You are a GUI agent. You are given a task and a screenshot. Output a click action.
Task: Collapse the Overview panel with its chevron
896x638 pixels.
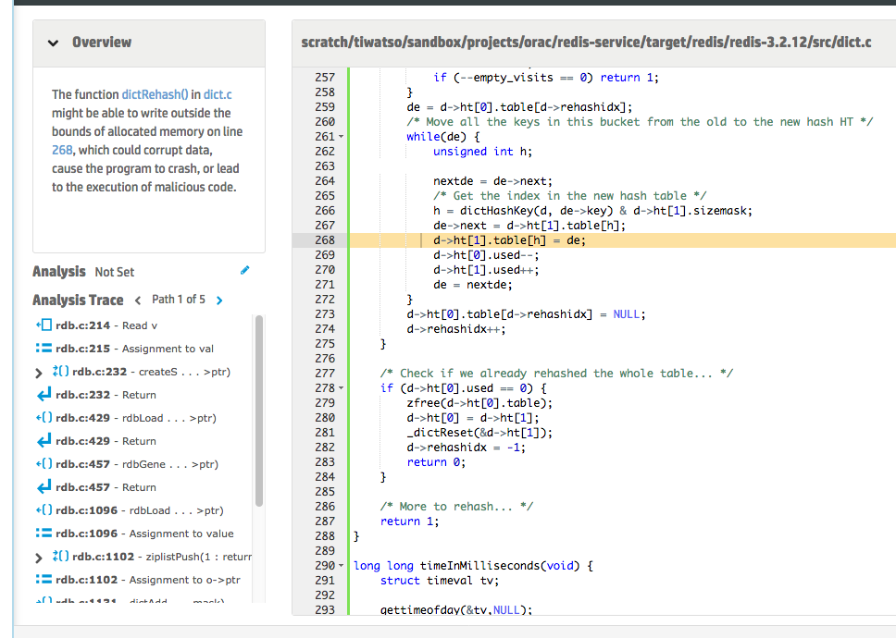(x=53, y=43)
